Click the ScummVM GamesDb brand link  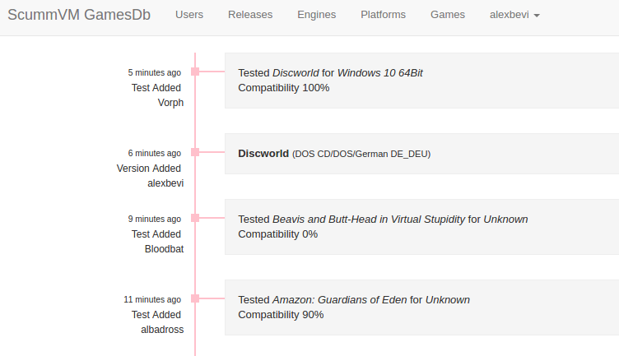(79, 15)
